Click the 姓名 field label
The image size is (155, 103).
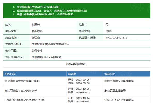pos(9,24)
